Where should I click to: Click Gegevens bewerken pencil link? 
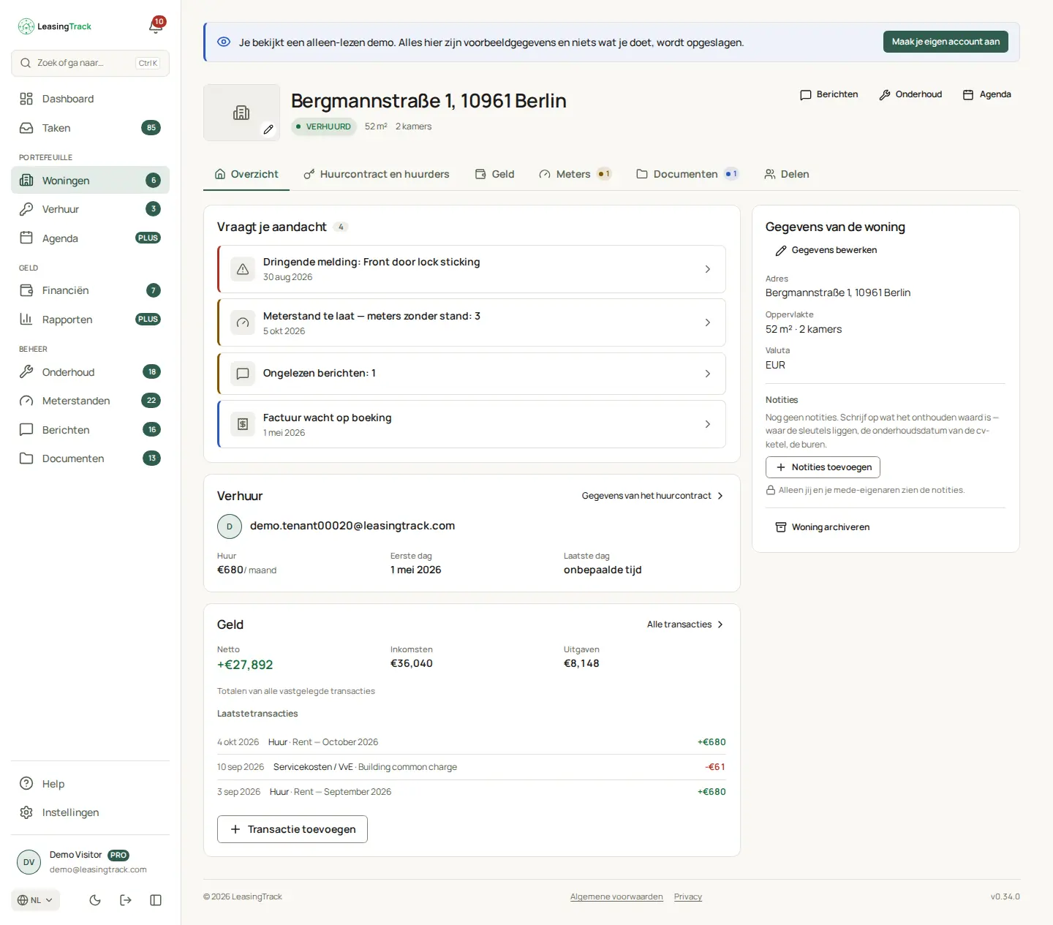tap(826, 250)
